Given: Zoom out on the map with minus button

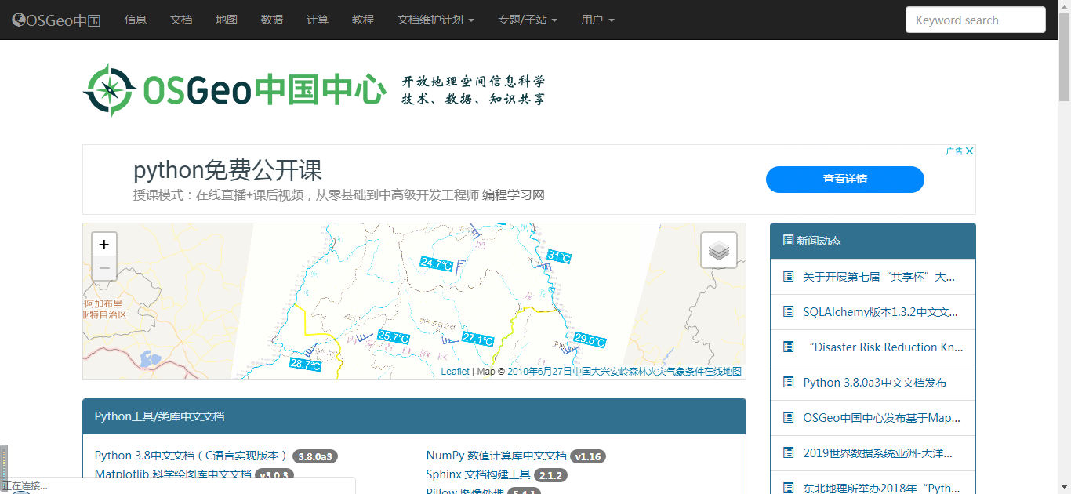Looking at the screenshot, I should tap(103, 269).
